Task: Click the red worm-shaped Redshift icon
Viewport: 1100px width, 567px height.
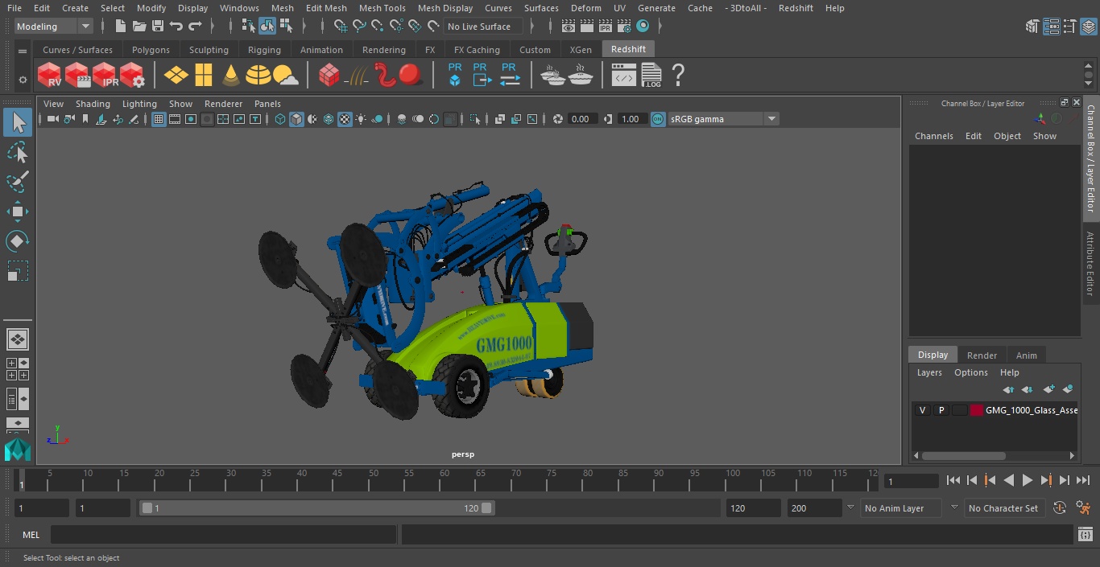Action: pos(385,76)
